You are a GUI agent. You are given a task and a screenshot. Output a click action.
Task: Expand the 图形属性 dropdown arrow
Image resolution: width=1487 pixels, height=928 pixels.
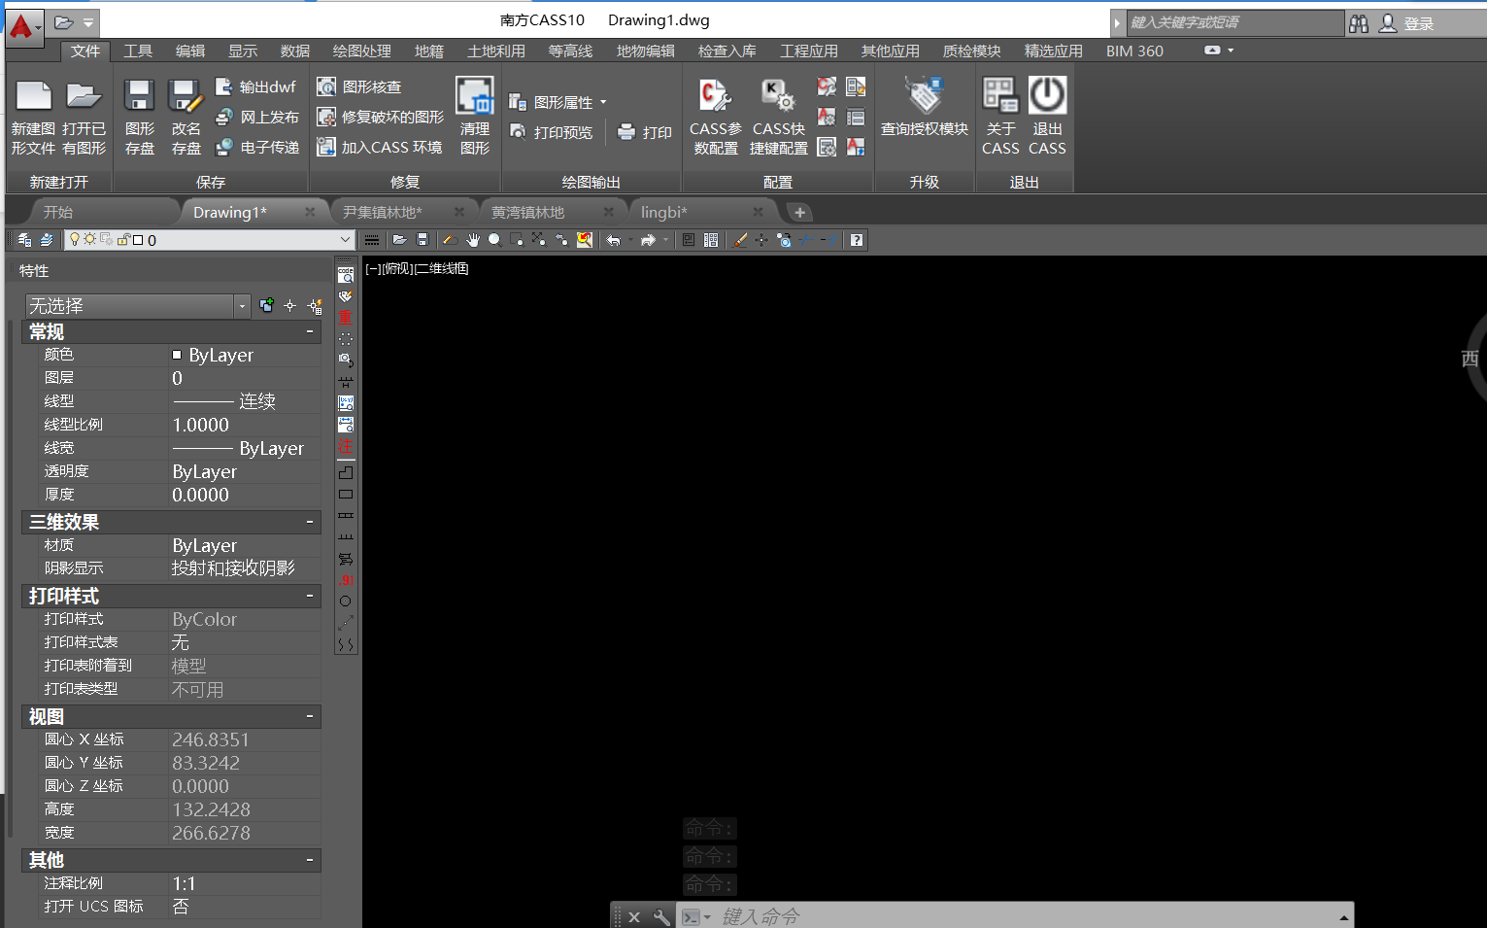(x=603, y=102)
